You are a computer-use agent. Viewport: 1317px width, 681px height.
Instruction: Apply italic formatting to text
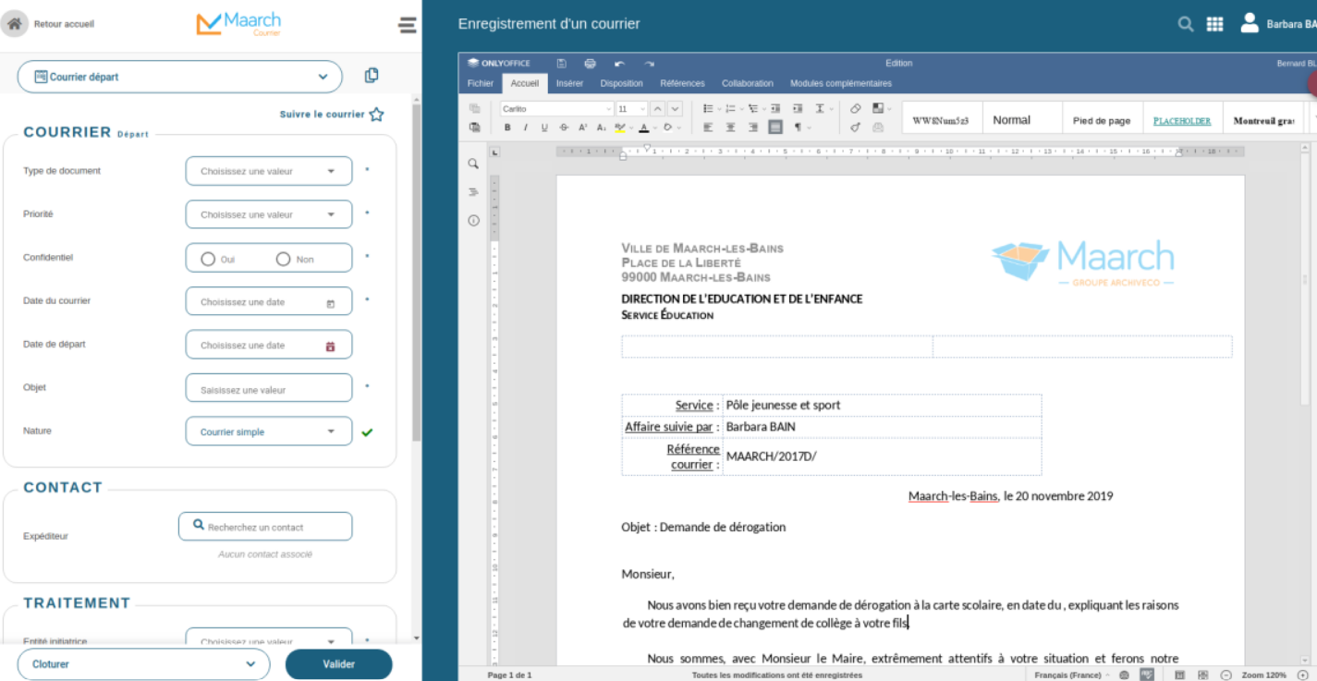525,128
